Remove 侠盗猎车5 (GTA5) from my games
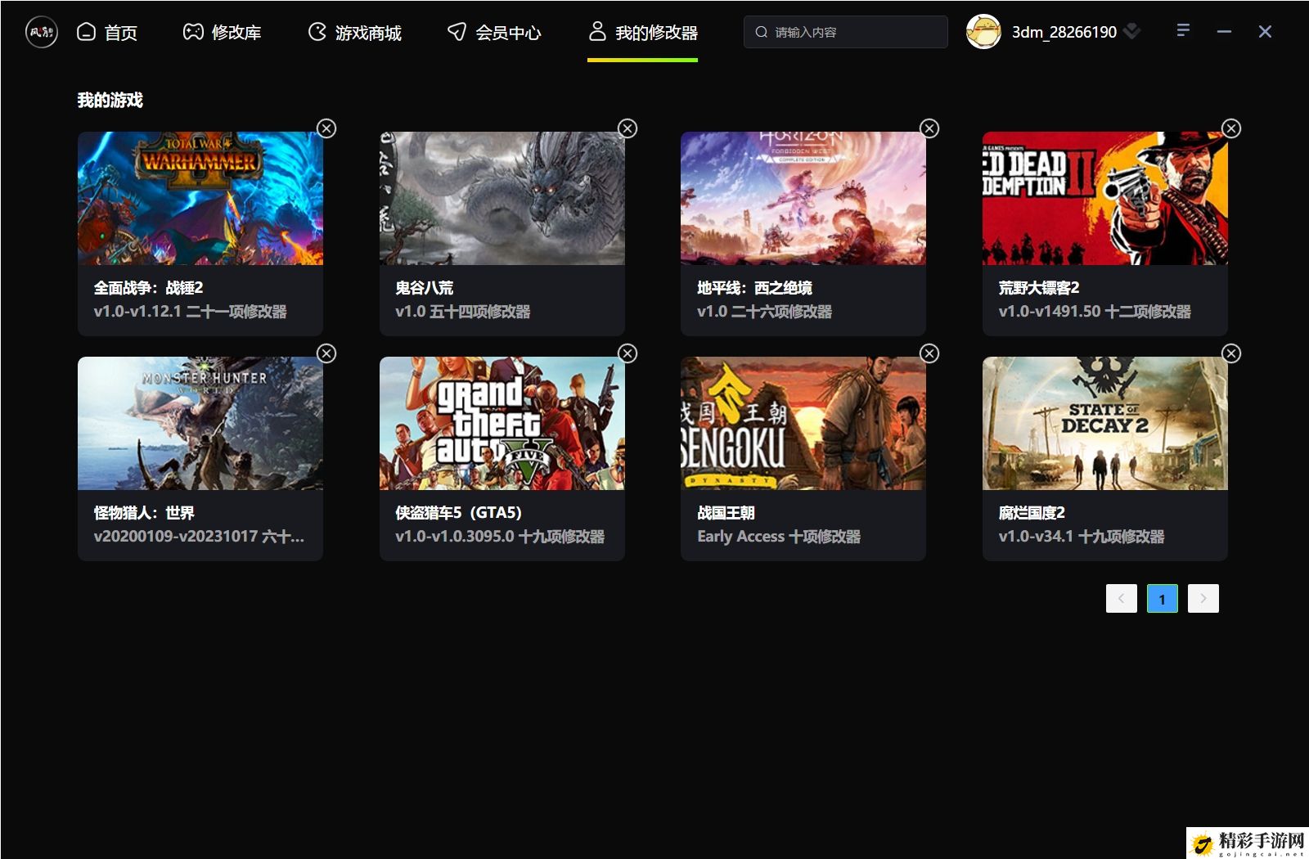 628,353
